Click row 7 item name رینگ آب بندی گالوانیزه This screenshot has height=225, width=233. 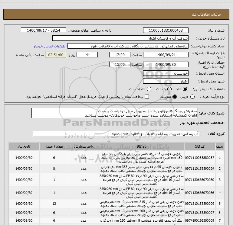(142, 220)
